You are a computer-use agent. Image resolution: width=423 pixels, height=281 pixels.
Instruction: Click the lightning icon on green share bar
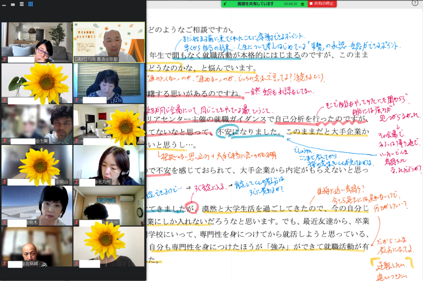pos(225,4)
